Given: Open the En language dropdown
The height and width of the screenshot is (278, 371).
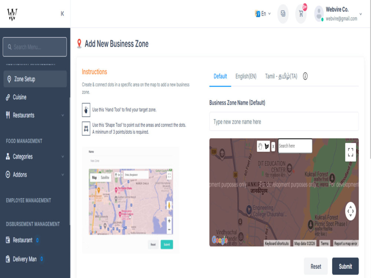Looking at the screenshot, I should pyautogui.click(x=263, y=14).
